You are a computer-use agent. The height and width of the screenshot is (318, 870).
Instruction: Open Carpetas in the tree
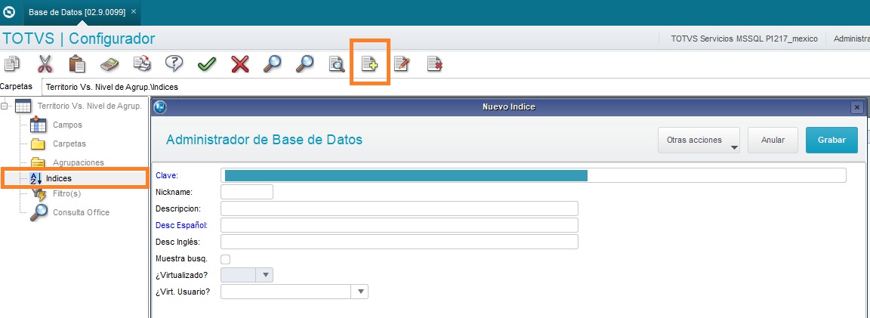point(69,144)
